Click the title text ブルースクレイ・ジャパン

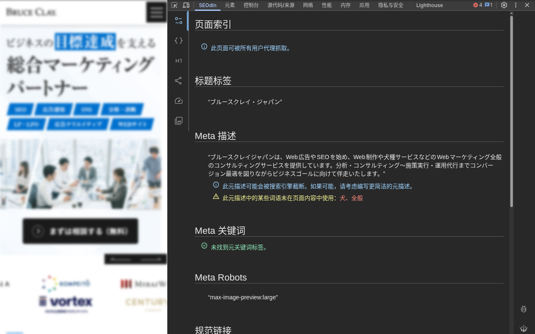click(245, 102)
